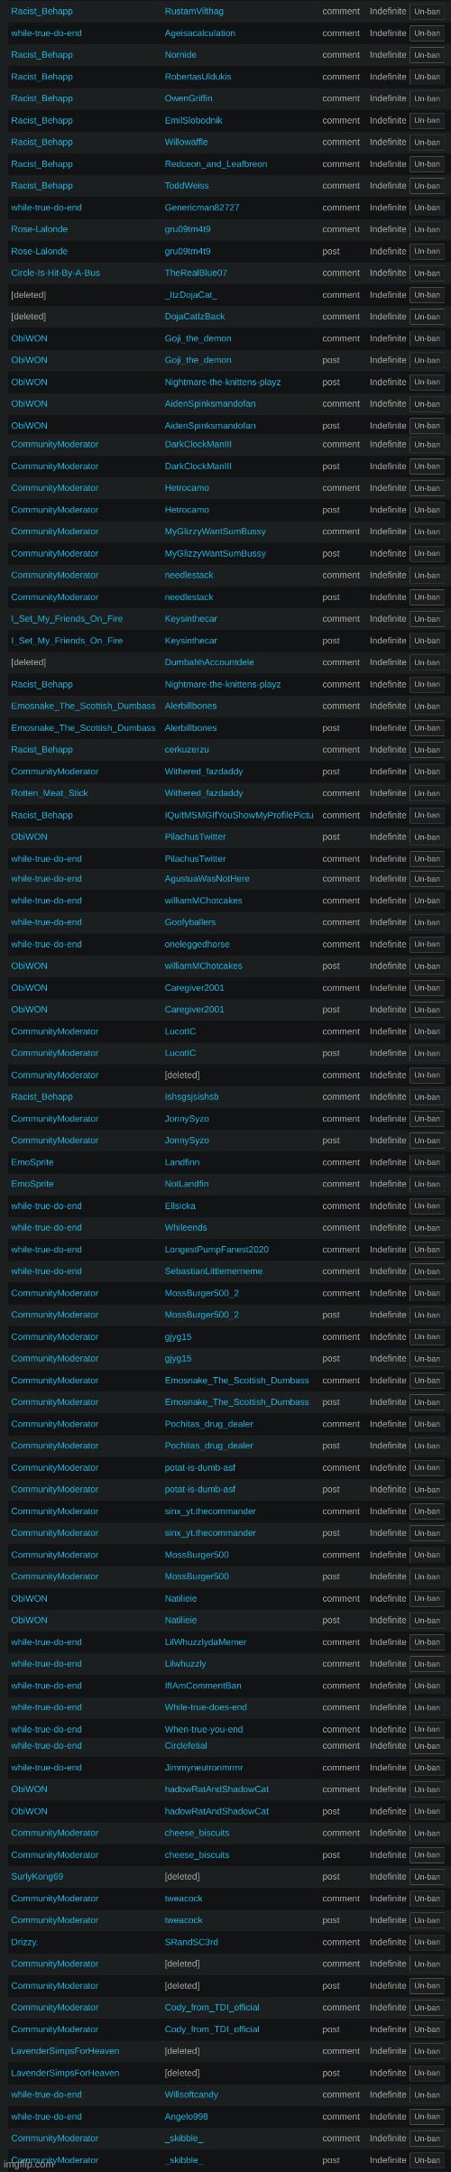Open the IQuitMSMGIfYouShowMyProfilePictu user link
This screenshot has width=451, height=2172.
point(239,816)
